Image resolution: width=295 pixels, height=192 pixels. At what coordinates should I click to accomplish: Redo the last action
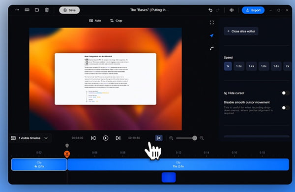coord(218,10)
